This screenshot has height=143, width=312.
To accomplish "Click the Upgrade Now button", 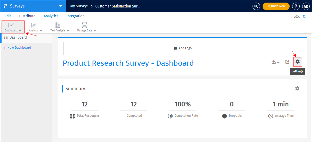I will tap(276, 6).
